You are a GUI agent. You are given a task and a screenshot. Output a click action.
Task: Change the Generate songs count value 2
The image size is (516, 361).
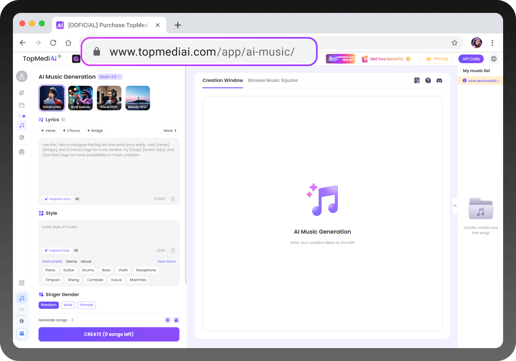click(x=72, y=320)
